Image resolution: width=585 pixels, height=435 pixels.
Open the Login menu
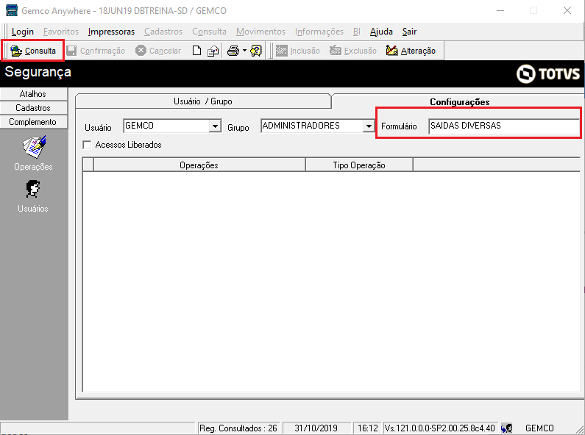coord(23,32)
